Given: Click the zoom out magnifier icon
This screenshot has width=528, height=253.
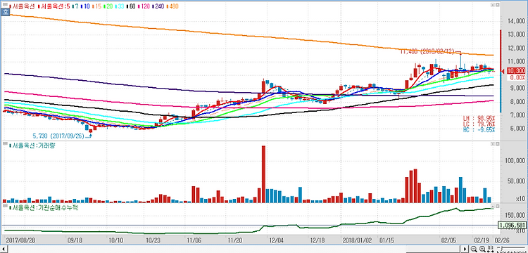Looking at the screenshot, I should [x=474, y=249].
